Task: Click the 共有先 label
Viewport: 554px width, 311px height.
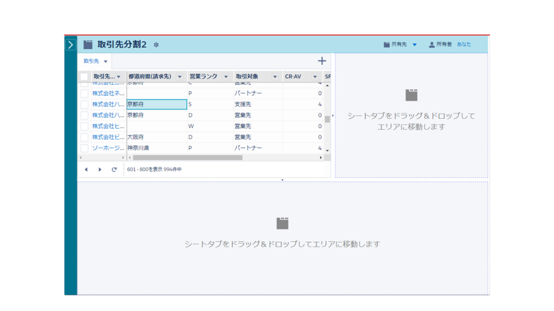Action: (399, 44)
